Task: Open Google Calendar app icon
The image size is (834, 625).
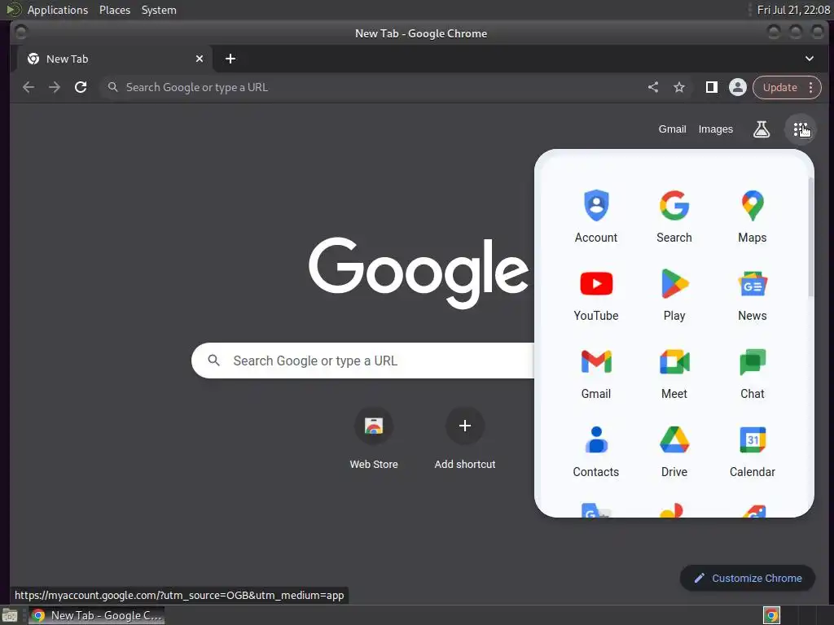Action: tap(752, 450)
